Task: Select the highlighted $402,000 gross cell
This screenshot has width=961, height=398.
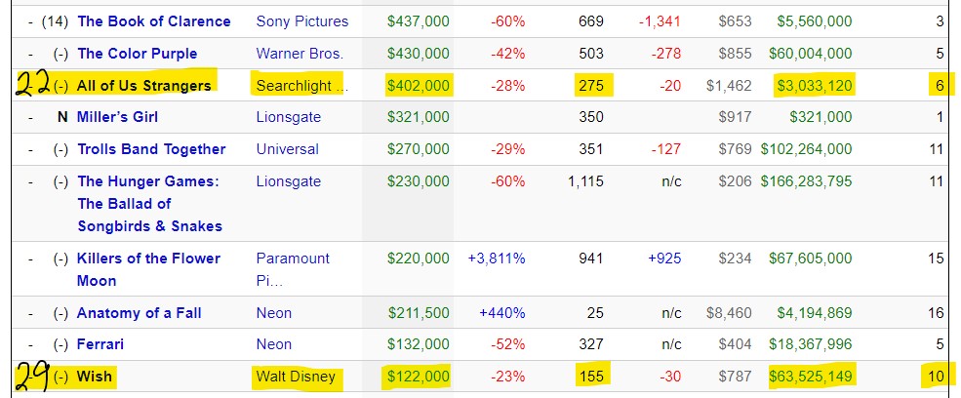Action: 419,86
